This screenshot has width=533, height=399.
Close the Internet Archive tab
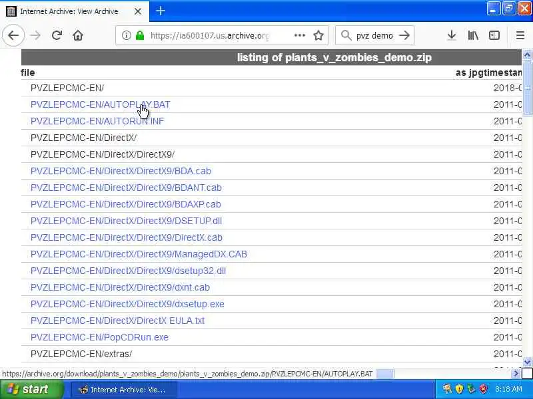(138, 11)
